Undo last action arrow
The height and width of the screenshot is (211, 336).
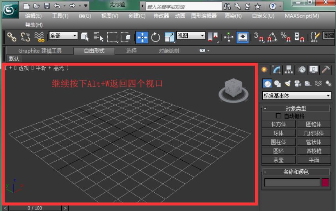[57, 6]
